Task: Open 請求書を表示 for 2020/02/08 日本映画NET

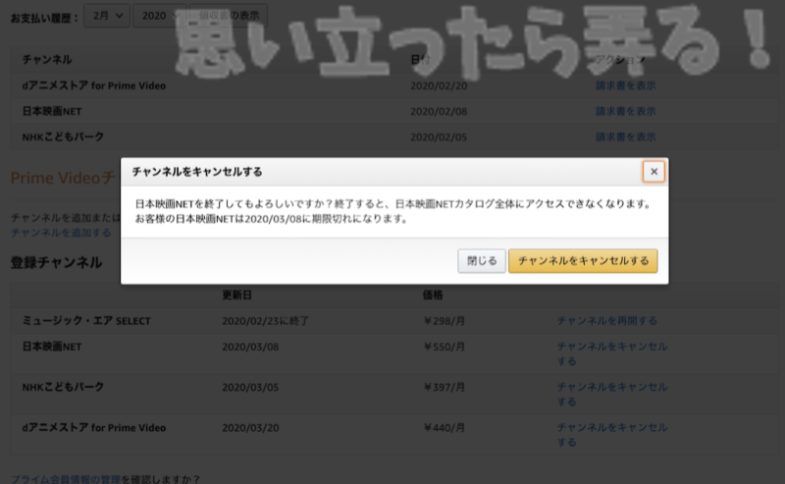Action: click(x=625, y=111)
